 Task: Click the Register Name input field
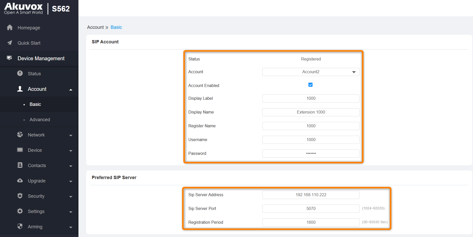311,126
